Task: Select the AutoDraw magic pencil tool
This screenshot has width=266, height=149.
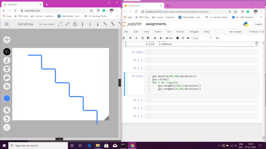Action: tap(7, 51)
